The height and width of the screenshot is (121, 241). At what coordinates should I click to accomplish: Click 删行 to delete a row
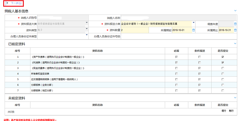(x=231, y=111)
